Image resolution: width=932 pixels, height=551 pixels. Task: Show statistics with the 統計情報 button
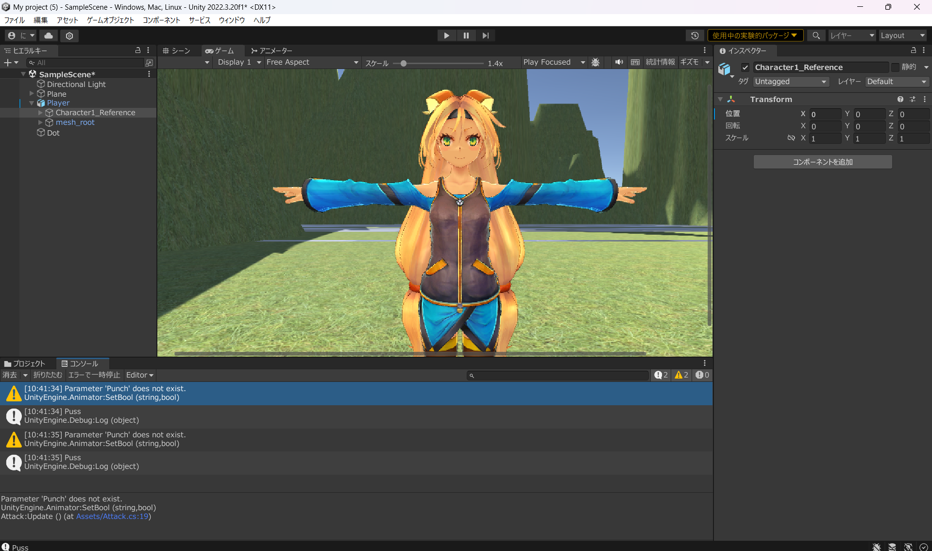(x=661, y=62)
